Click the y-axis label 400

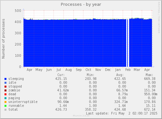18,22
